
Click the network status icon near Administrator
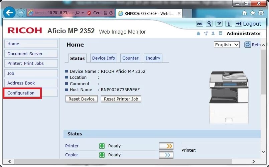(x=206, y=33)
